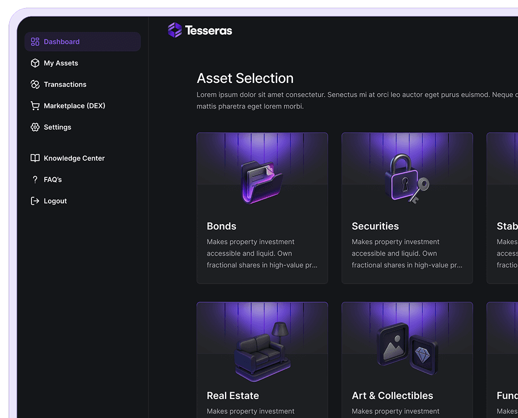
Task: Open Marketplace via the storefront icon
Action: pos(34,105)
